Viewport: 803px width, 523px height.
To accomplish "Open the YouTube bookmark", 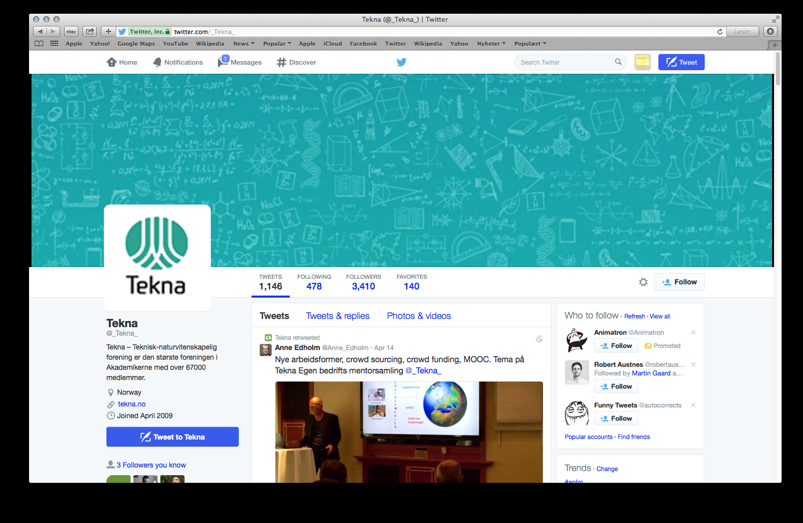I will pos(176,44).
